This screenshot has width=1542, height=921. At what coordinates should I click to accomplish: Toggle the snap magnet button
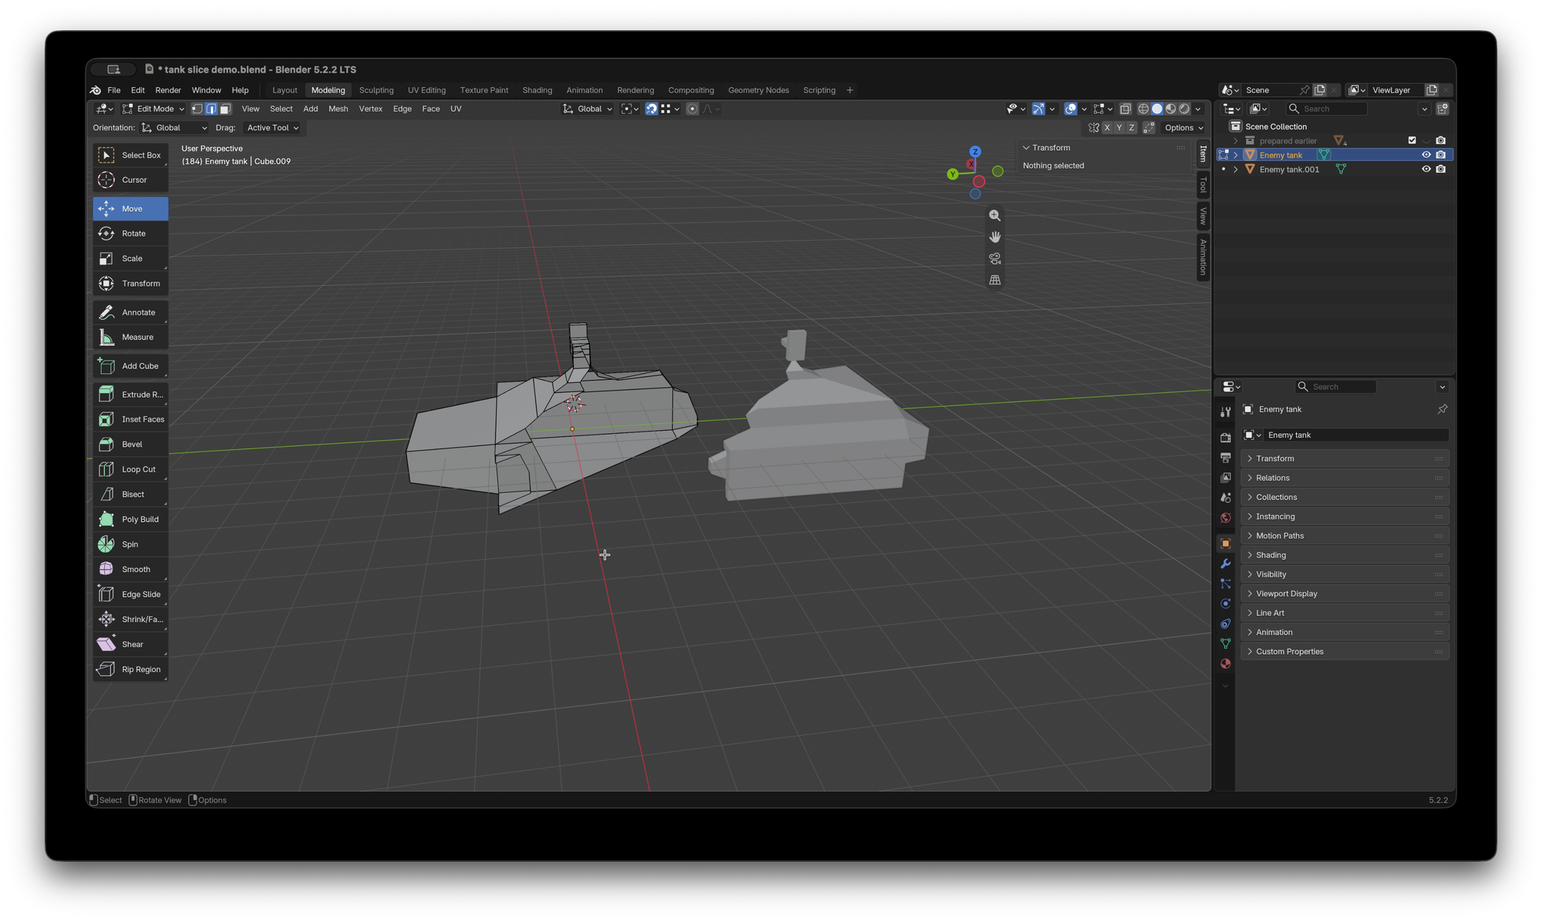coord(651,109)
